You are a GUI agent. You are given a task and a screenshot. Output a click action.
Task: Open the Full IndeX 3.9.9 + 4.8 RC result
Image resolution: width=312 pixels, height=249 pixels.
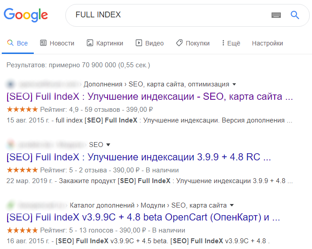(x=138, y=157)
